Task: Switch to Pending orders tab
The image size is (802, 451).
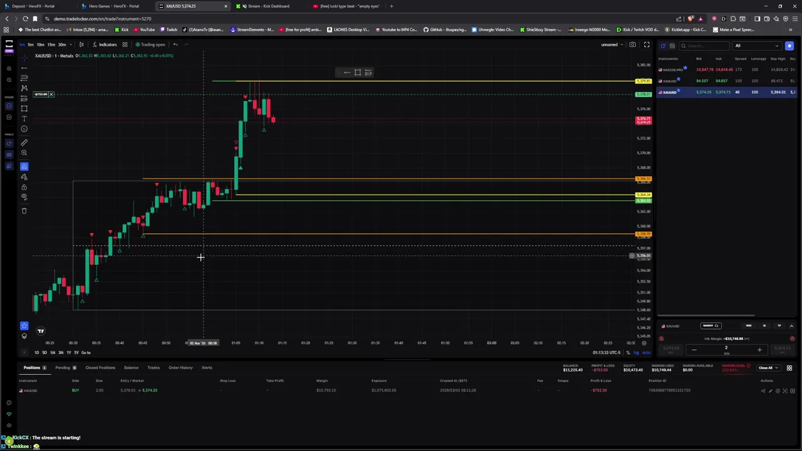Action: (x=65, y=368)
